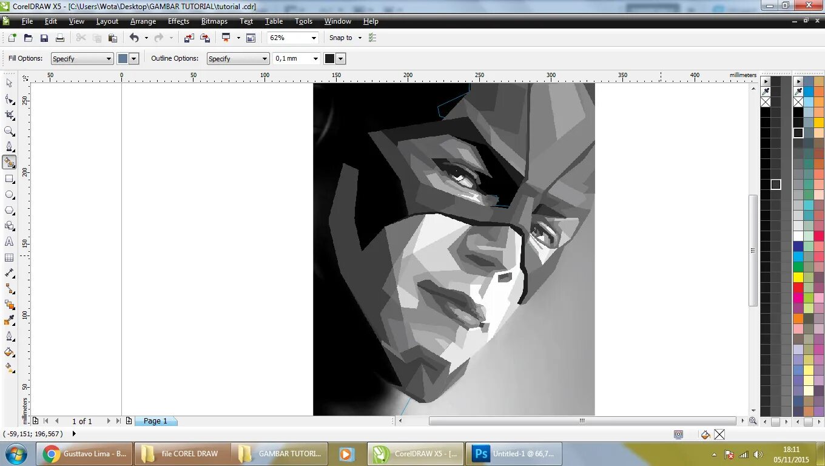This screenshot has width=825, height=466.
Task: Select the Shape tool
Action: tap(9, 99)
